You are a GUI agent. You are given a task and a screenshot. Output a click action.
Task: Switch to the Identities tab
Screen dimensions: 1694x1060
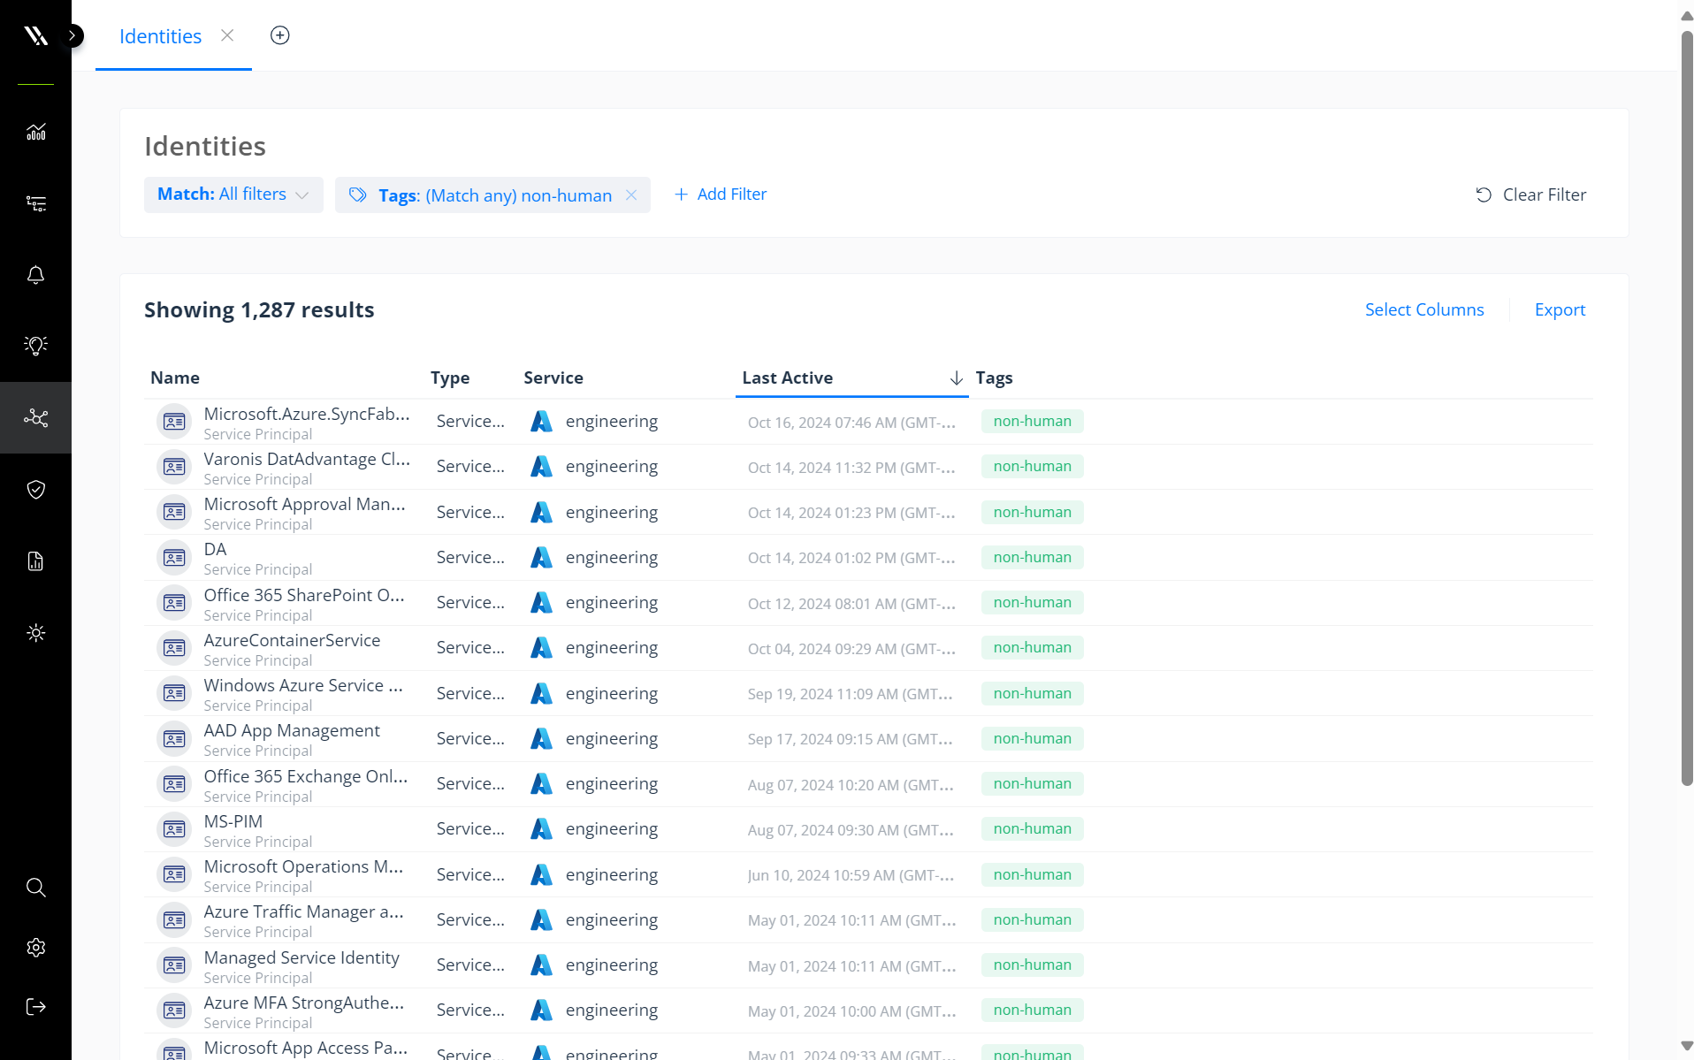(160, 36)
